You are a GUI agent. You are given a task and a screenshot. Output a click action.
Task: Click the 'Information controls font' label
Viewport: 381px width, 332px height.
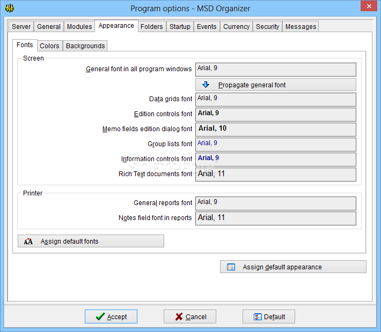[157, 159]
